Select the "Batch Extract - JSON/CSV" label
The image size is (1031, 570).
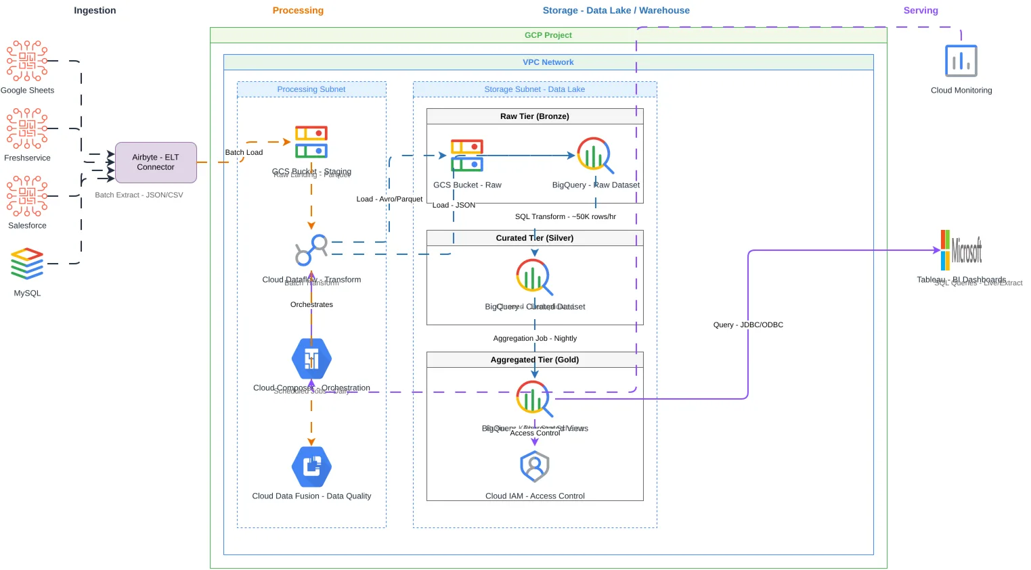pyautogui.click(x=139, y=195)
